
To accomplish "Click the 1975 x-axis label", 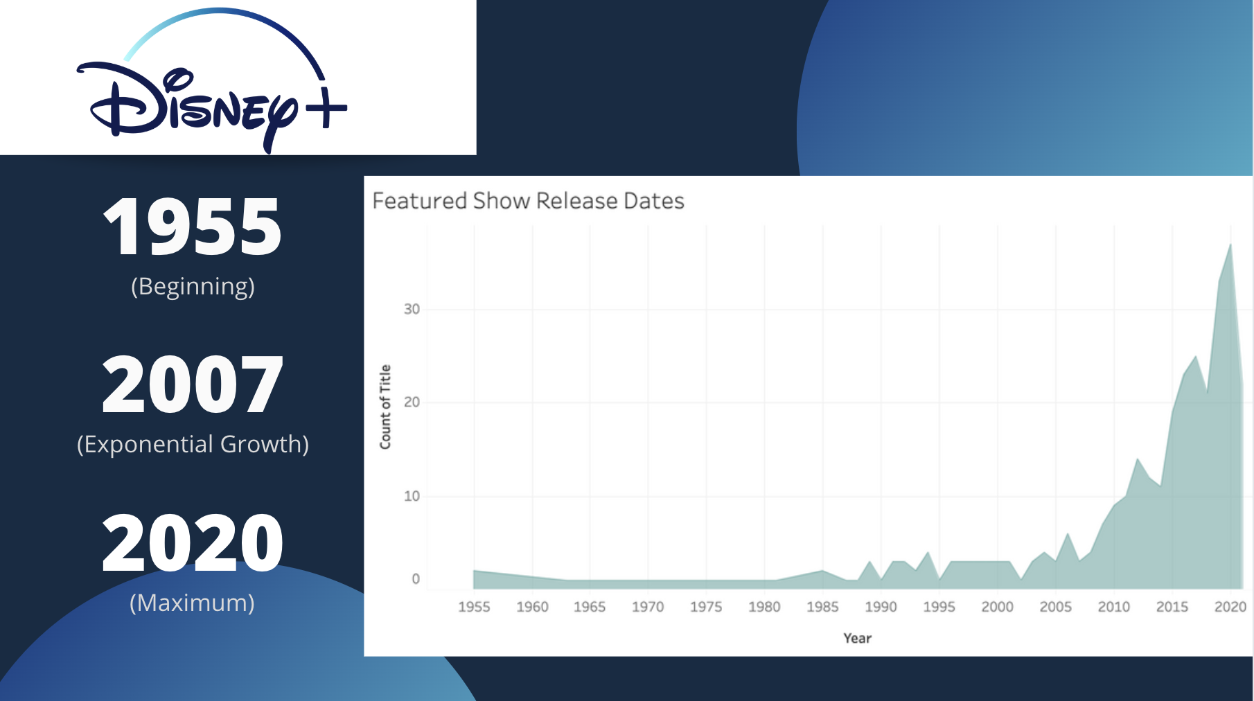I will 706,607.
